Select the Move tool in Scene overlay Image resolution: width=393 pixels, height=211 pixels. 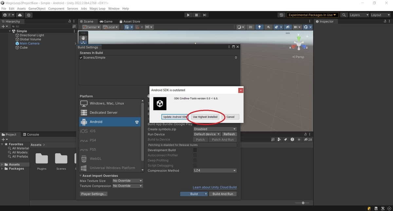point(83,43)
